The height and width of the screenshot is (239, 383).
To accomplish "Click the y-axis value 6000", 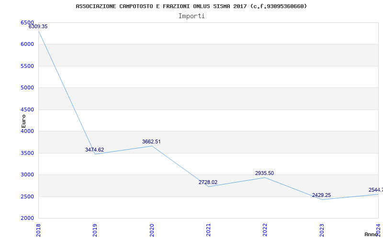I will pyautogui.click(x=27, y=44).
